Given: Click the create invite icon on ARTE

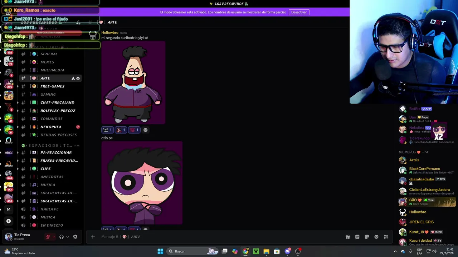Looking at the screenshot, I should tap(73, 78).
